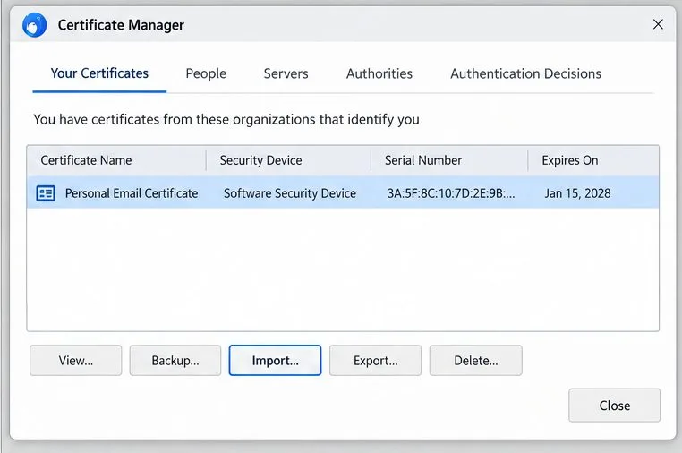Image resolution: width=682 pixels, height=453 pixels.
Task: Click the Thunderbird logo icon in title bar
Action: coord(34,25)
